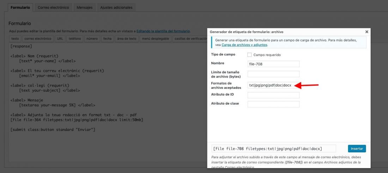Focus the Límite de tamaño de archivo field

[x=273, y=74]
